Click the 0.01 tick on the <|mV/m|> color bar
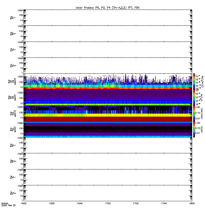 pos(198,119)
